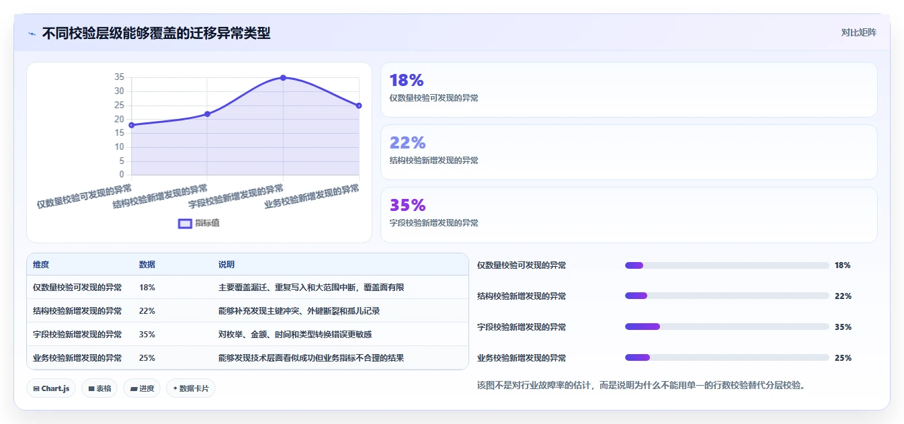Click the 18% cell in the table
Viewport: 904px width, 424px height.
[147, 288]
